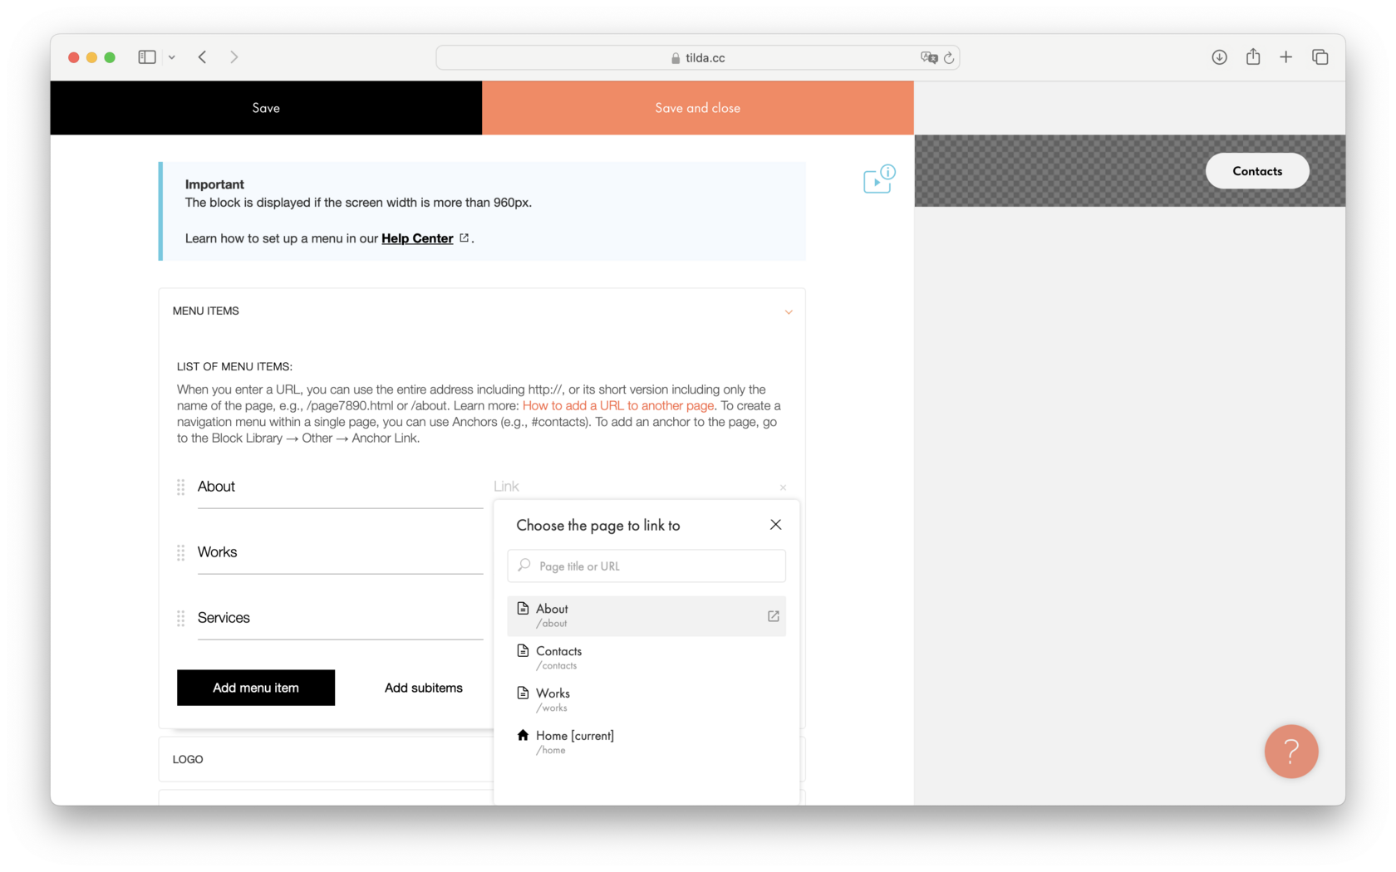Click the reload icon in the address bar

point(950,57)
